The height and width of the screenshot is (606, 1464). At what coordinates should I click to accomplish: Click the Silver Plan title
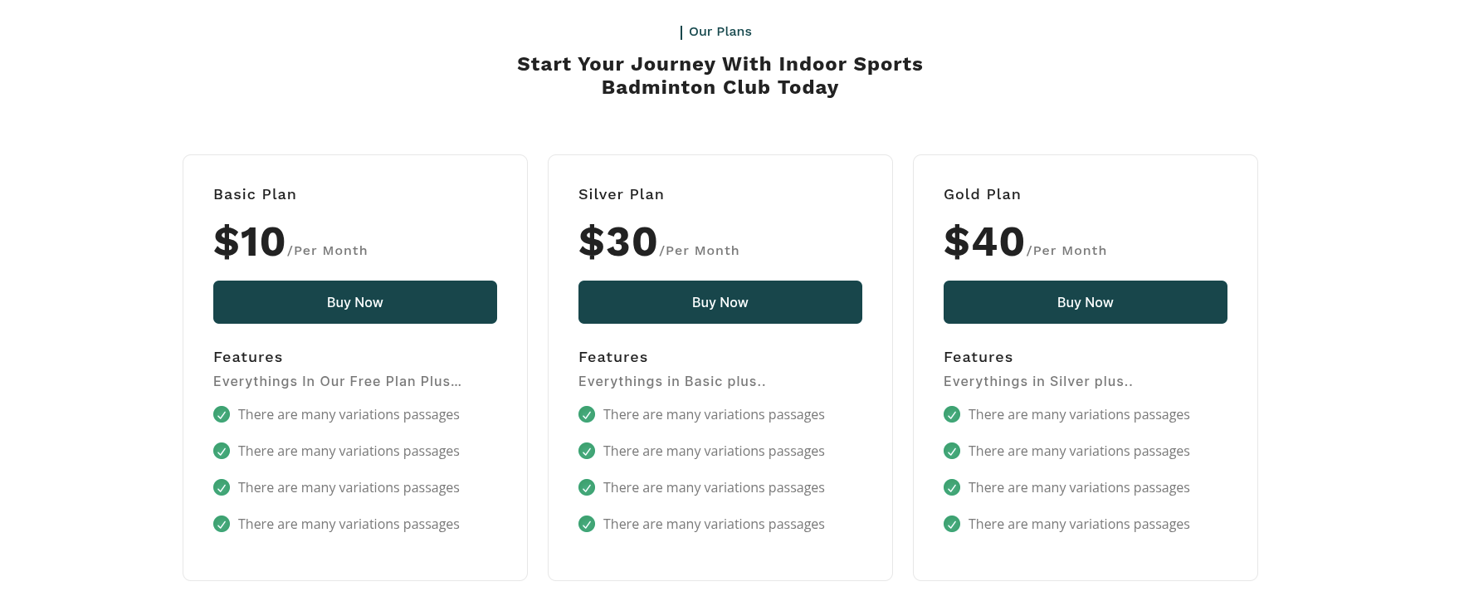621,194
